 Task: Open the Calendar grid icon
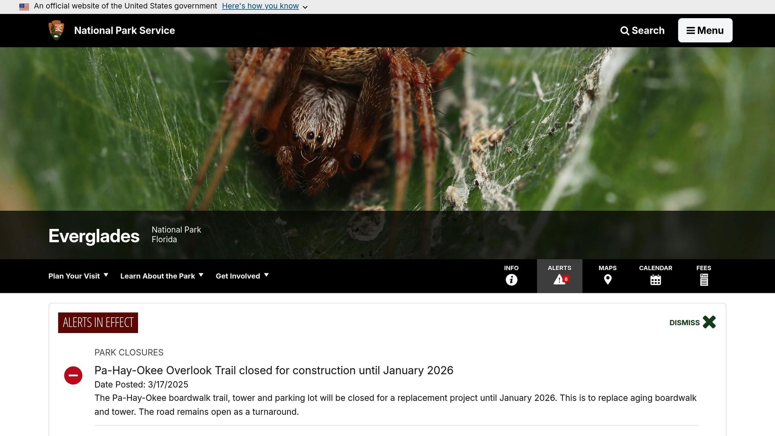655,280
